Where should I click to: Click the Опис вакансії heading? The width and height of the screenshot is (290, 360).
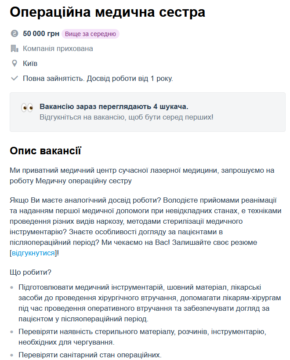45,151
